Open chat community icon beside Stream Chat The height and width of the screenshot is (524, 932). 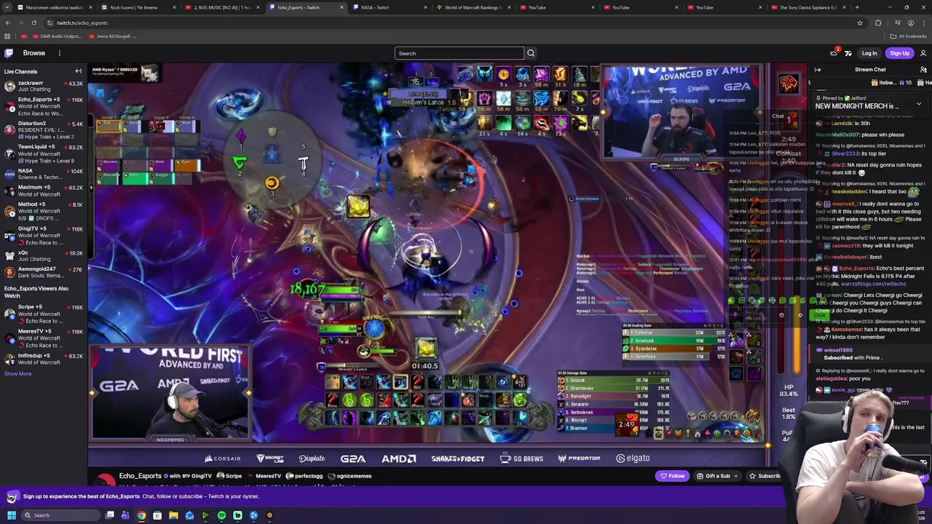tap(923, 70)
